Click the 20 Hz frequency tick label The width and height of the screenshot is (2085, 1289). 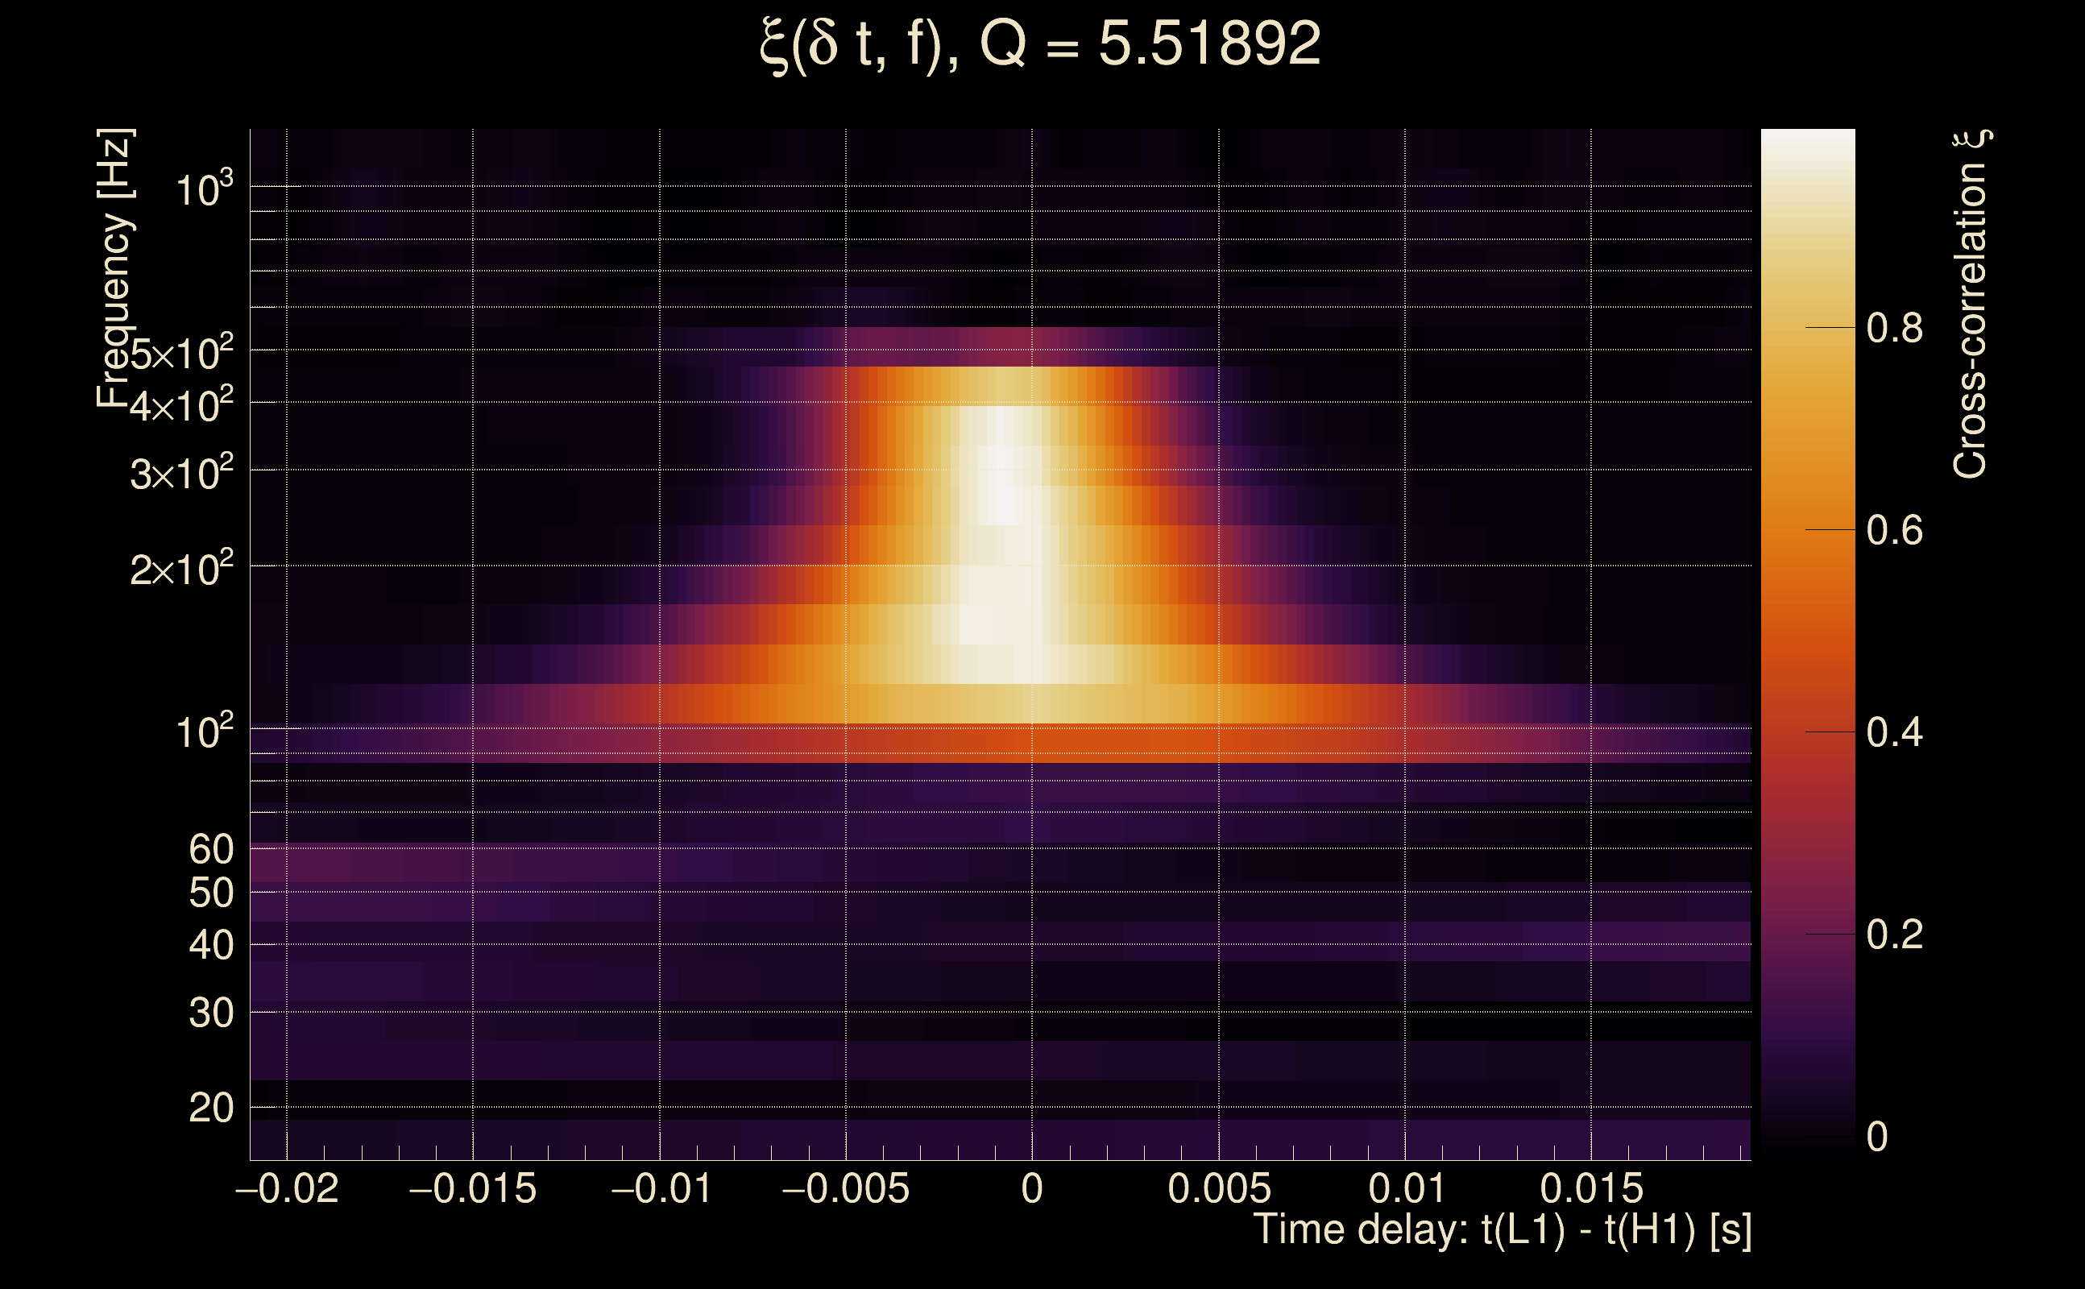(x=210, y=1109)
